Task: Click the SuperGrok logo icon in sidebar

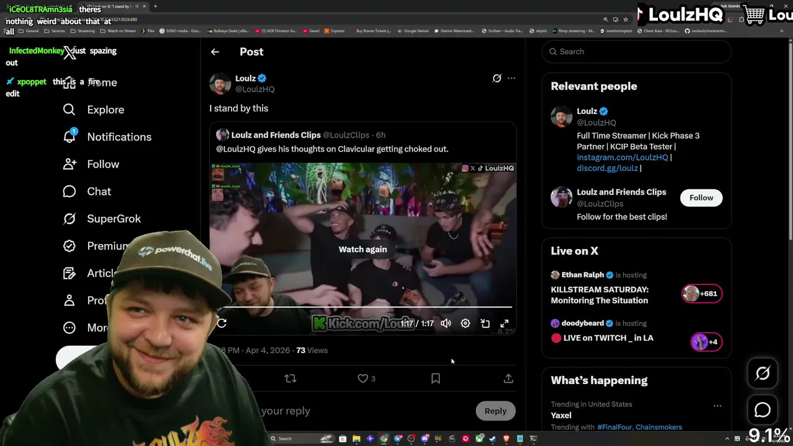Action: [69, 219]
